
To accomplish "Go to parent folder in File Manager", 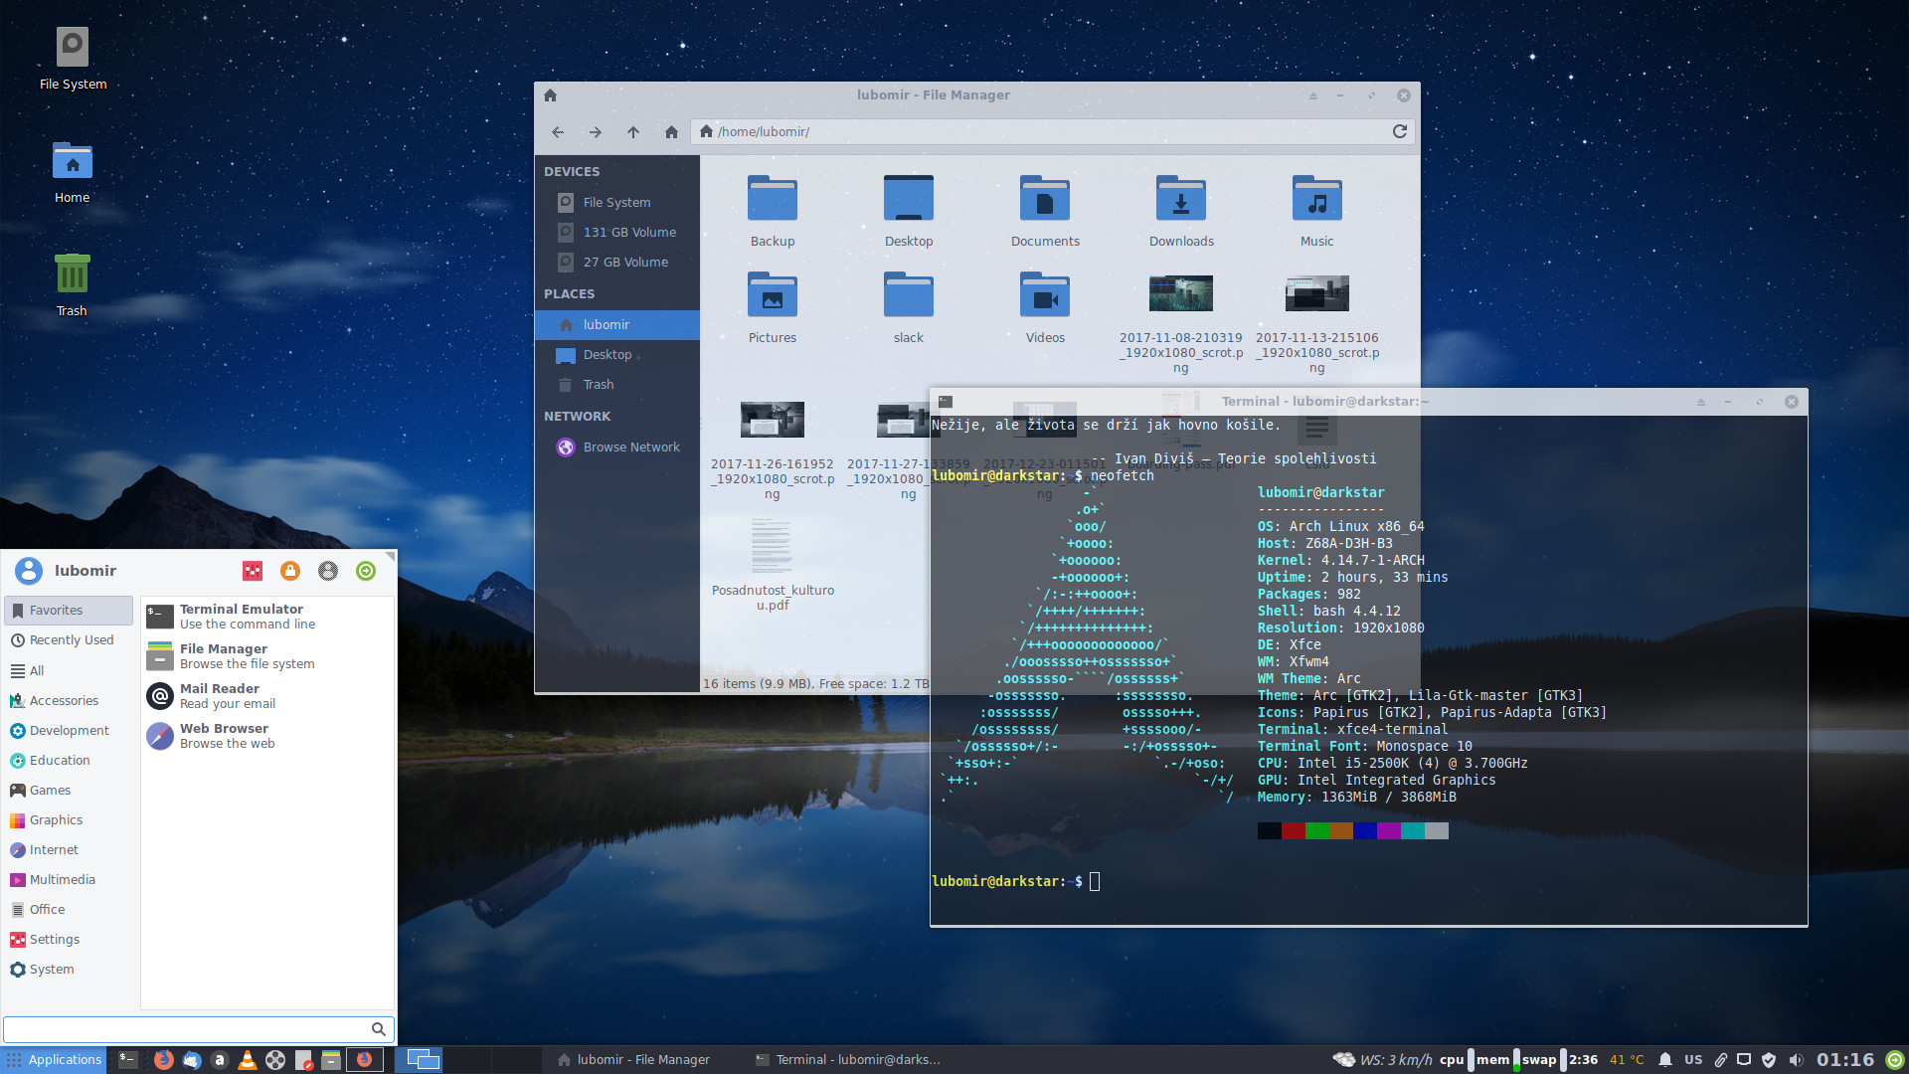I will [633, 132].
